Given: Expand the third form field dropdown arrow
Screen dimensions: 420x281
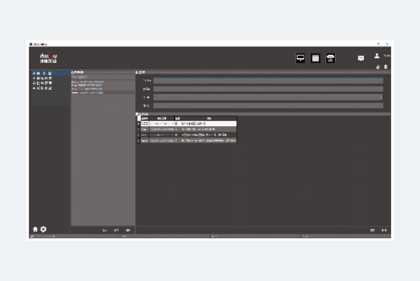Looking at the screenshot, I should [x=381, y=97].
